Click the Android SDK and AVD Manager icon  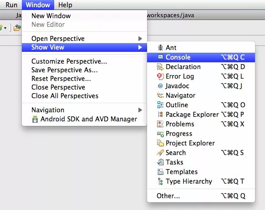(35, 119)
